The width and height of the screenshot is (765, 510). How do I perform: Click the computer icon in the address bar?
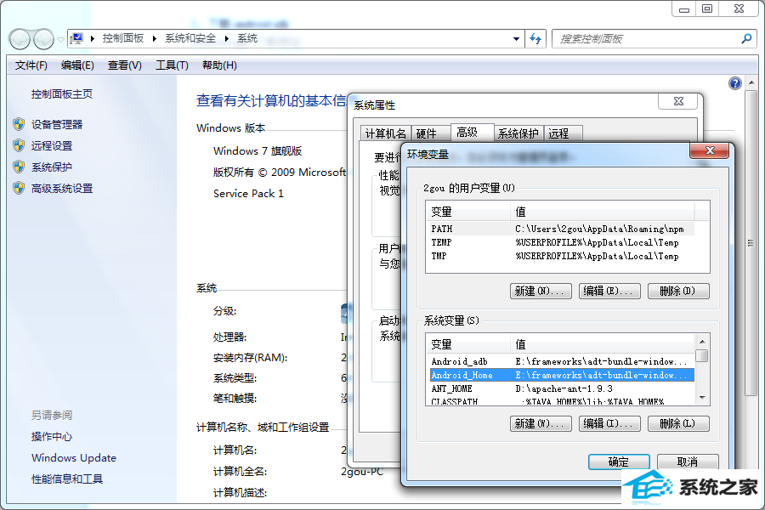point(76,38)
